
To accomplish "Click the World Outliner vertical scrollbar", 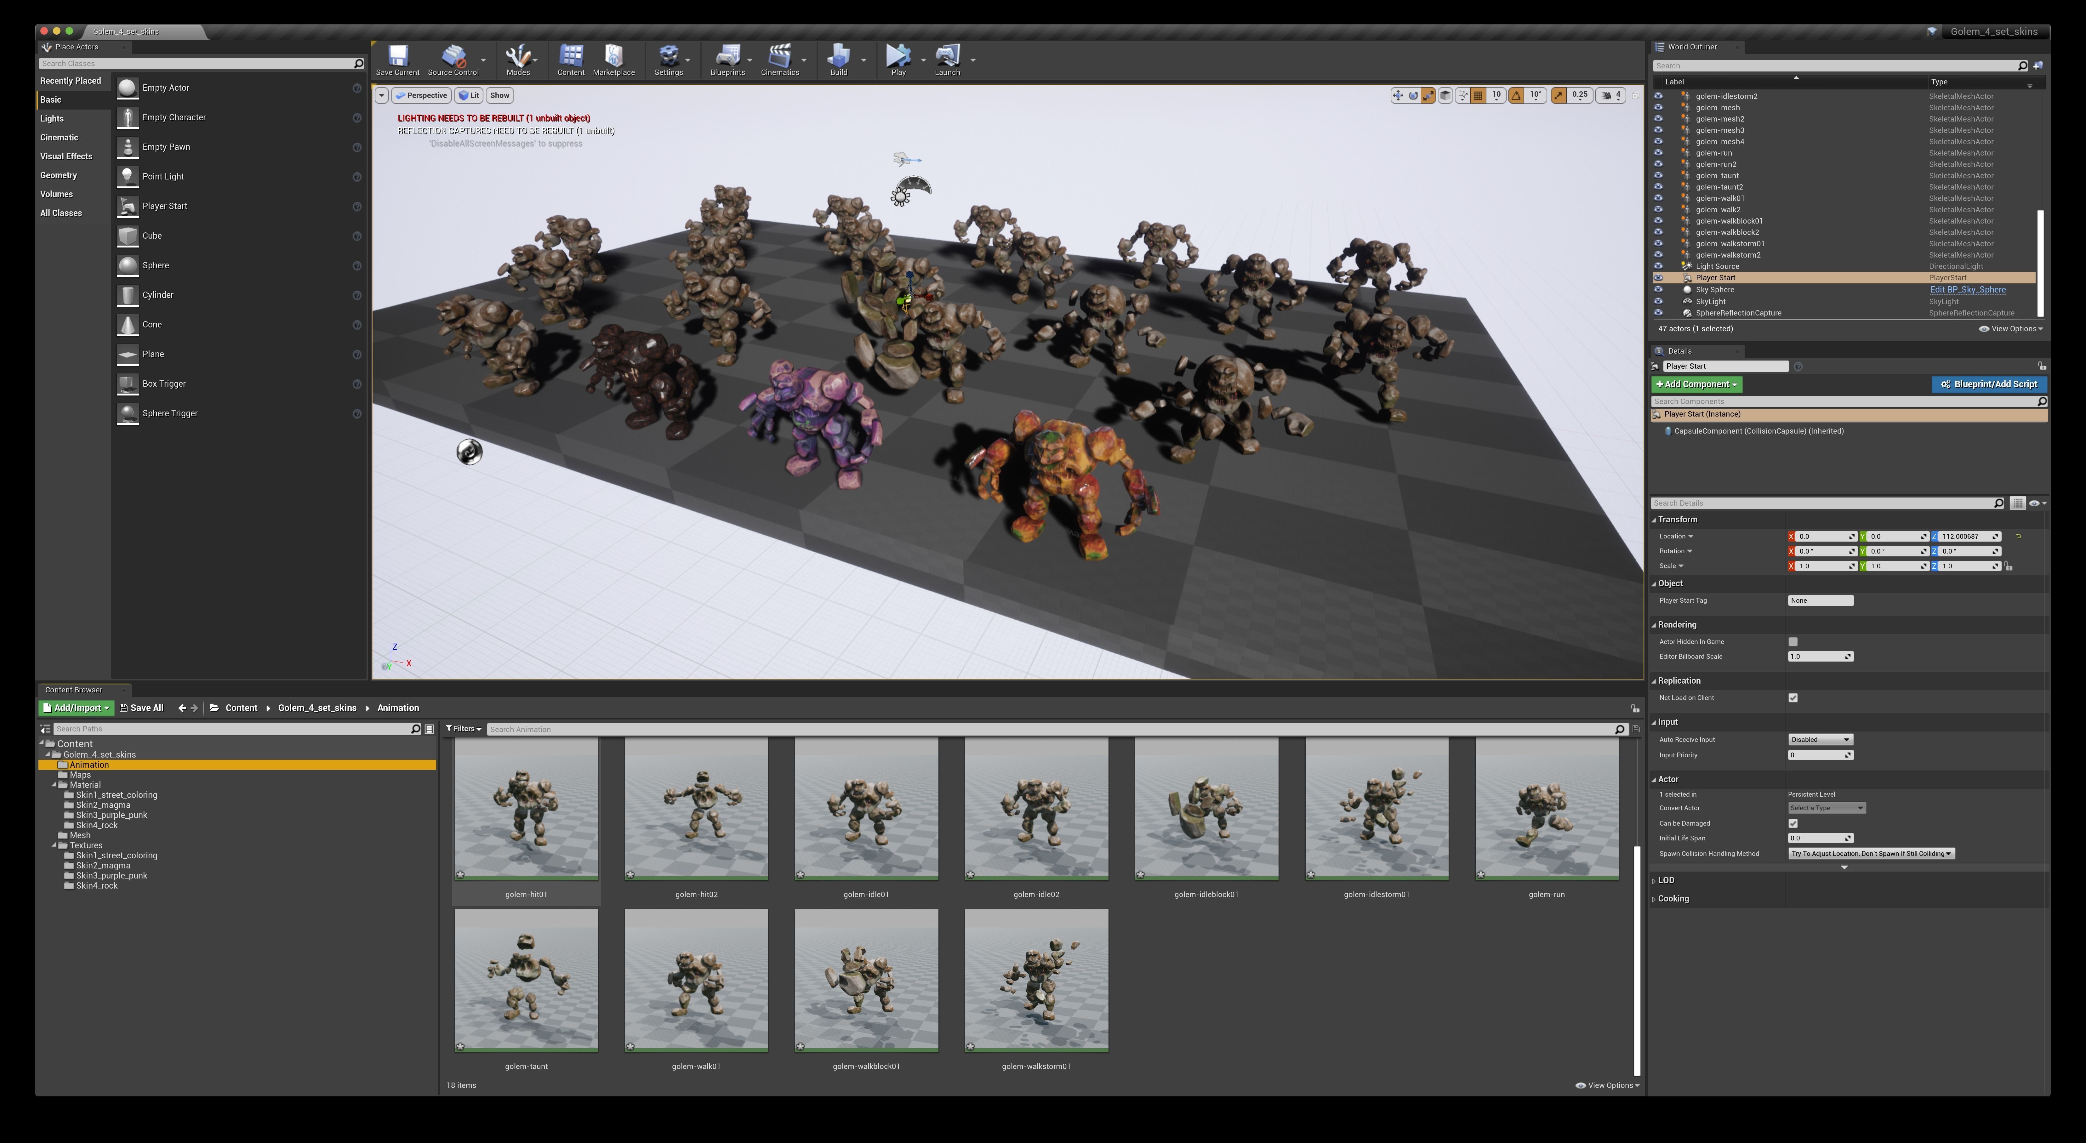I will (2041, 263).
